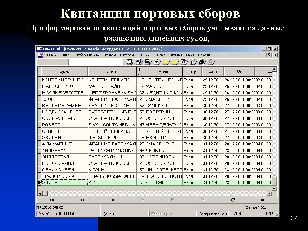The image size is (308, 231).
Task: Click the single-left previous record navigator button
Action: [x=113, y=200]
